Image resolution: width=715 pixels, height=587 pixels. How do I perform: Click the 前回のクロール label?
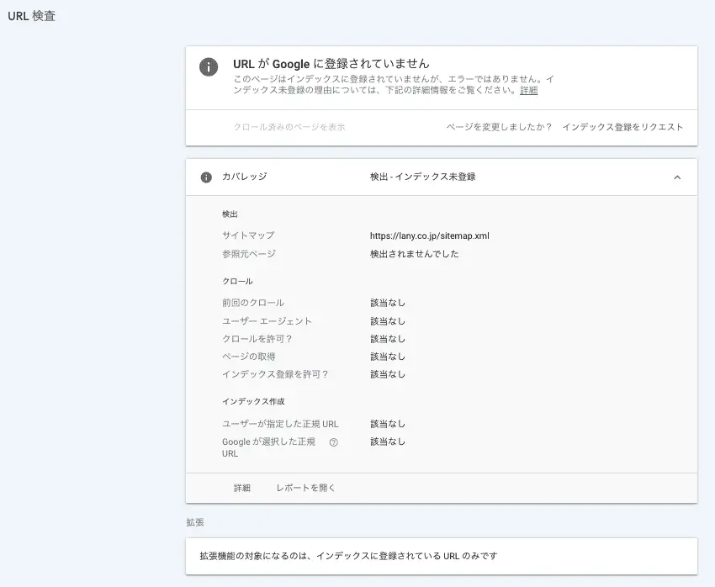[253, 303]
